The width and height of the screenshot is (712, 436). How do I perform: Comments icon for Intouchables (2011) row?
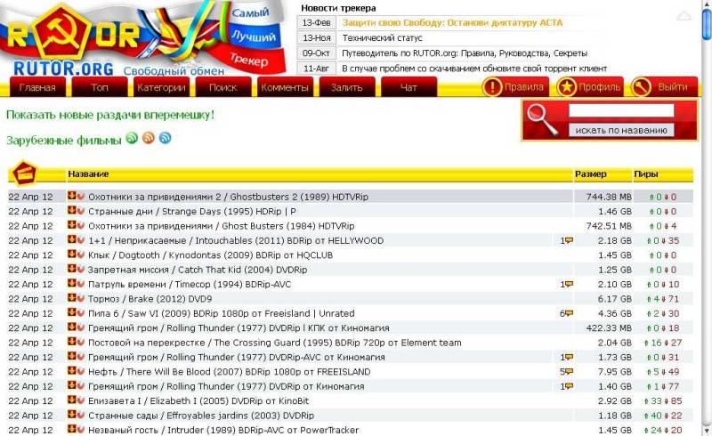click(x=569, y=240)
